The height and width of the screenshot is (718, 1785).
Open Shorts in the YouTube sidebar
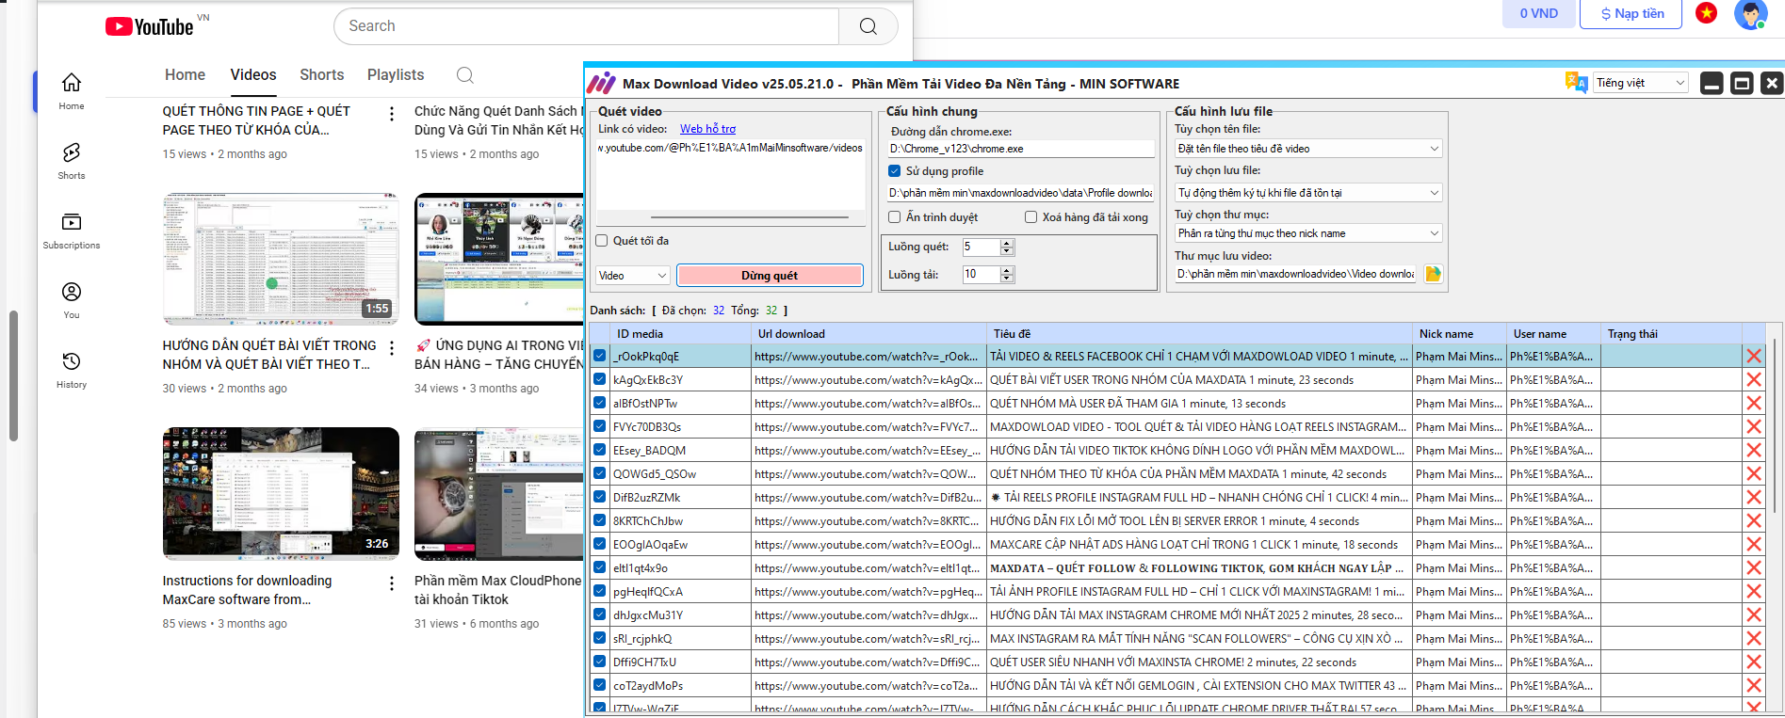pos(72,160)
